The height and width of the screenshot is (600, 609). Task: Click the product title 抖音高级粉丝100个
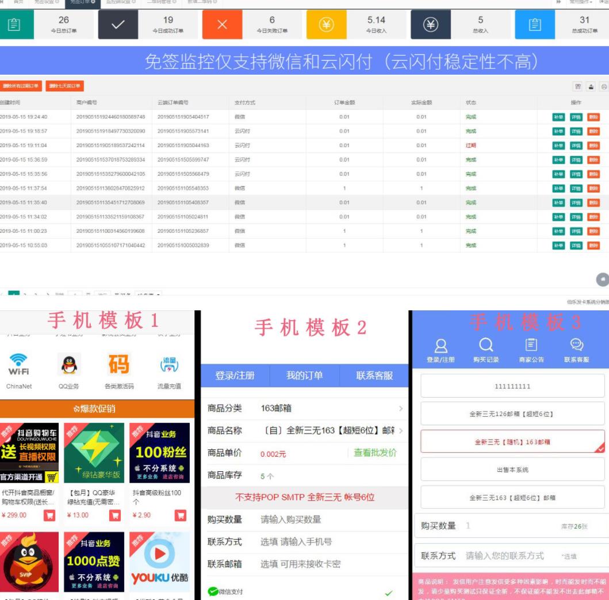pos(157,497)
